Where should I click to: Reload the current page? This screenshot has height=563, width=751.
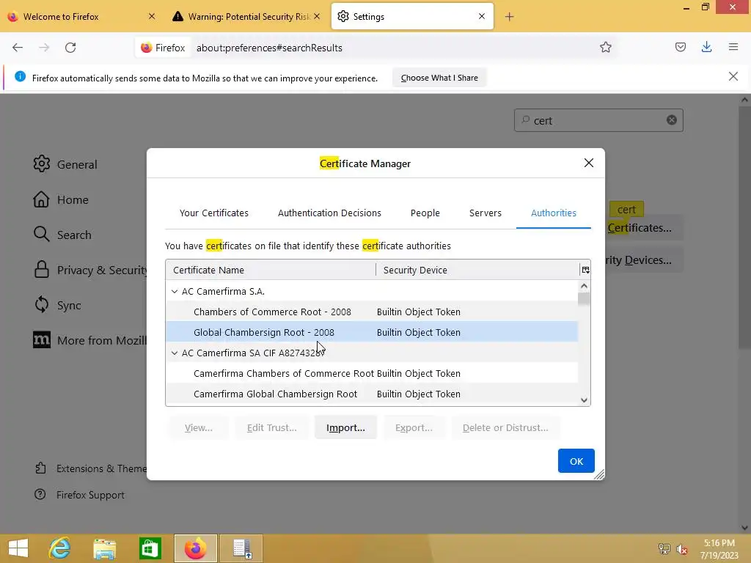point(70,48)
